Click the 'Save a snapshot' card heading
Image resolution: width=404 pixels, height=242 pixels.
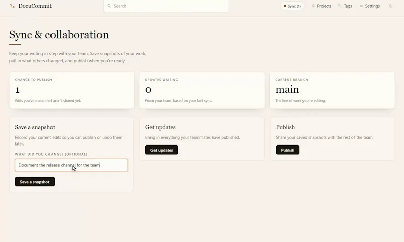coord(35,127)
